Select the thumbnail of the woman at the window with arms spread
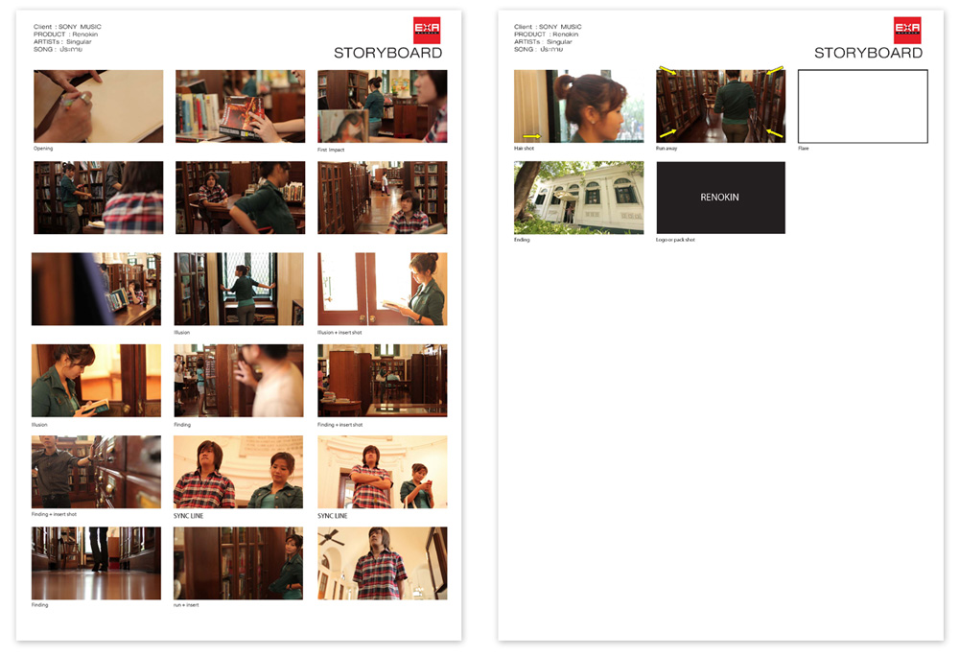 pos(239,289)
